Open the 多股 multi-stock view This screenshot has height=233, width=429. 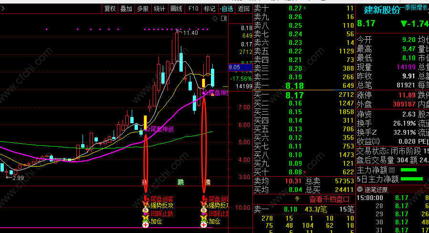[143, 9]
